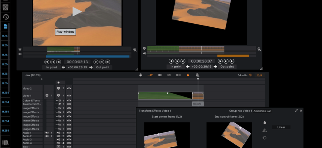Go to previous edit in source viewer
The height and width of the screenshot is (148, 322).
(53, 62)
